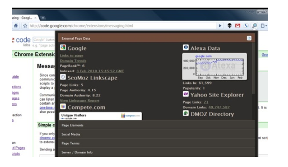The height and width of the screenshot is (167, 288).
Task: Collapse the External Page Data header
Action: click(156, 38)
